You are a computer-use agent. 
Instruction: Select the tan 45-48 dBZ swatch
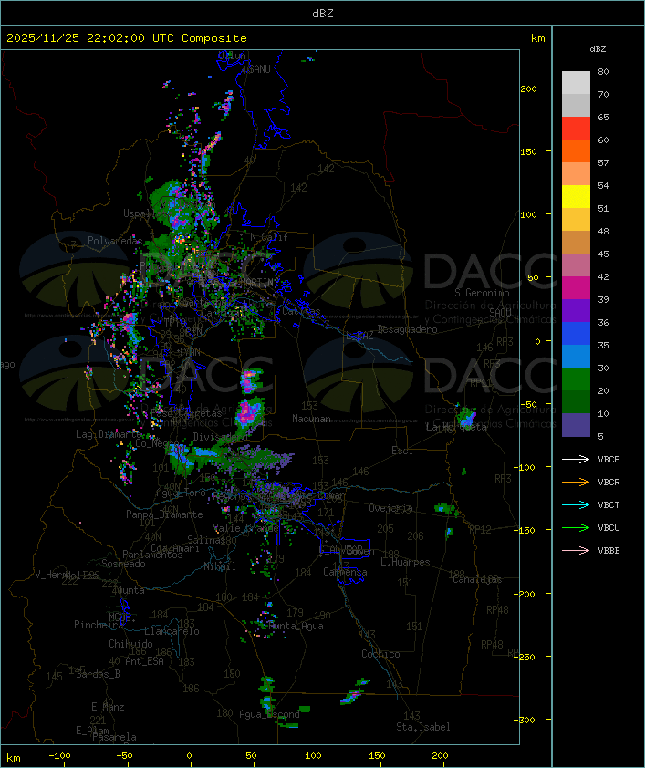[576, 242]
